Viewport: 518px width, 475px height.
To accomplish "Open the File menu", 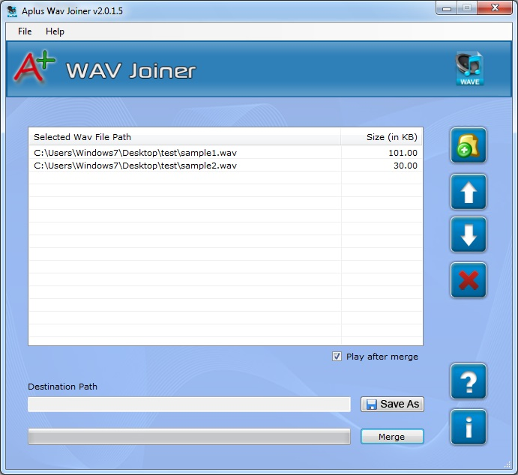I will [x=25, y=31].
